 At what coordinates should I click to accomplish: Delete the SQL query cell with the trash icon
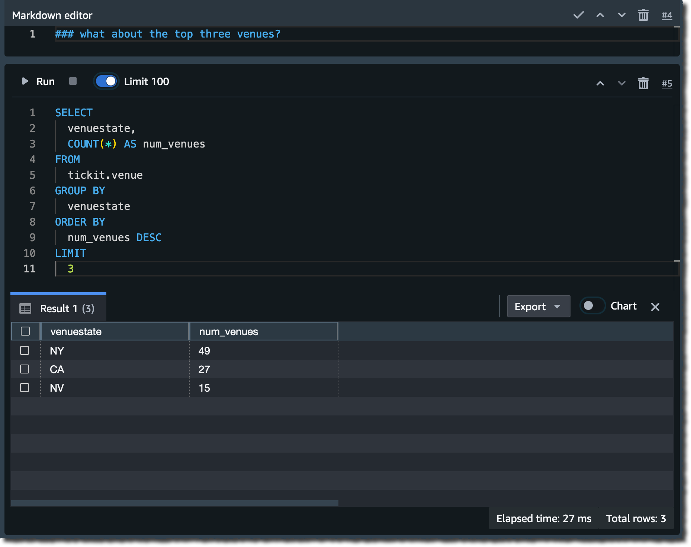tap(643, 84)
